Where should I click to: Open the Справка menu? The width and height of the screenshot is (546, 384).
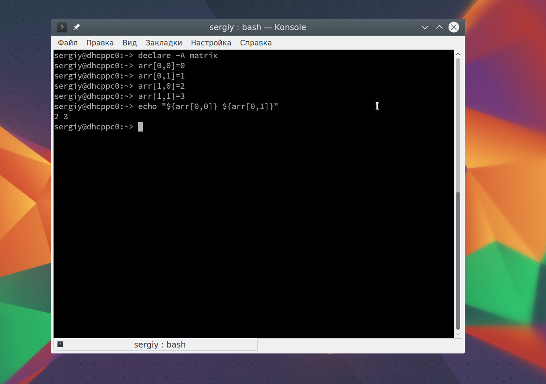256,43
